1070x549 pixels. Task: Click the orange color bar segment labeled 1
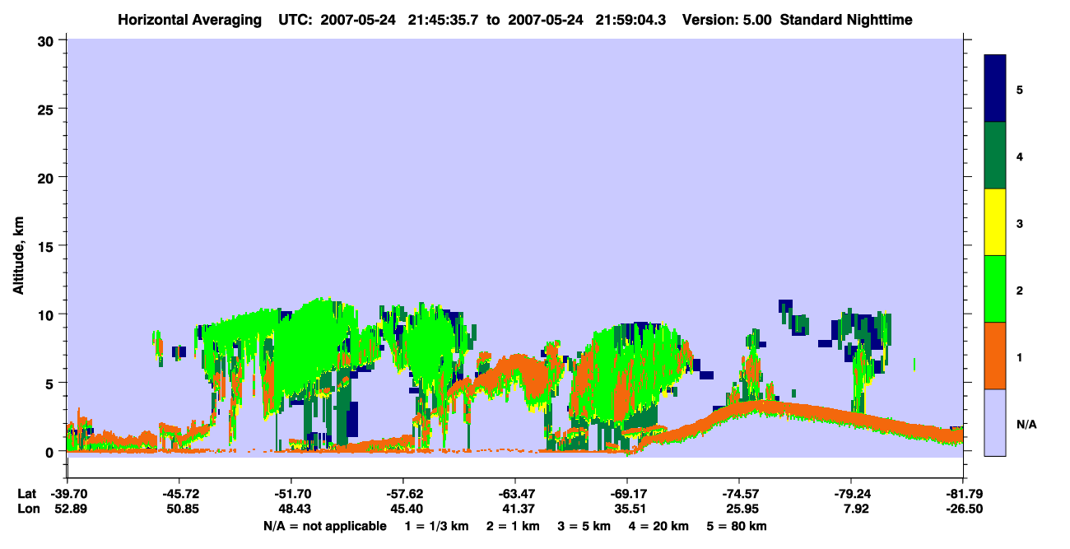(995, 356)
